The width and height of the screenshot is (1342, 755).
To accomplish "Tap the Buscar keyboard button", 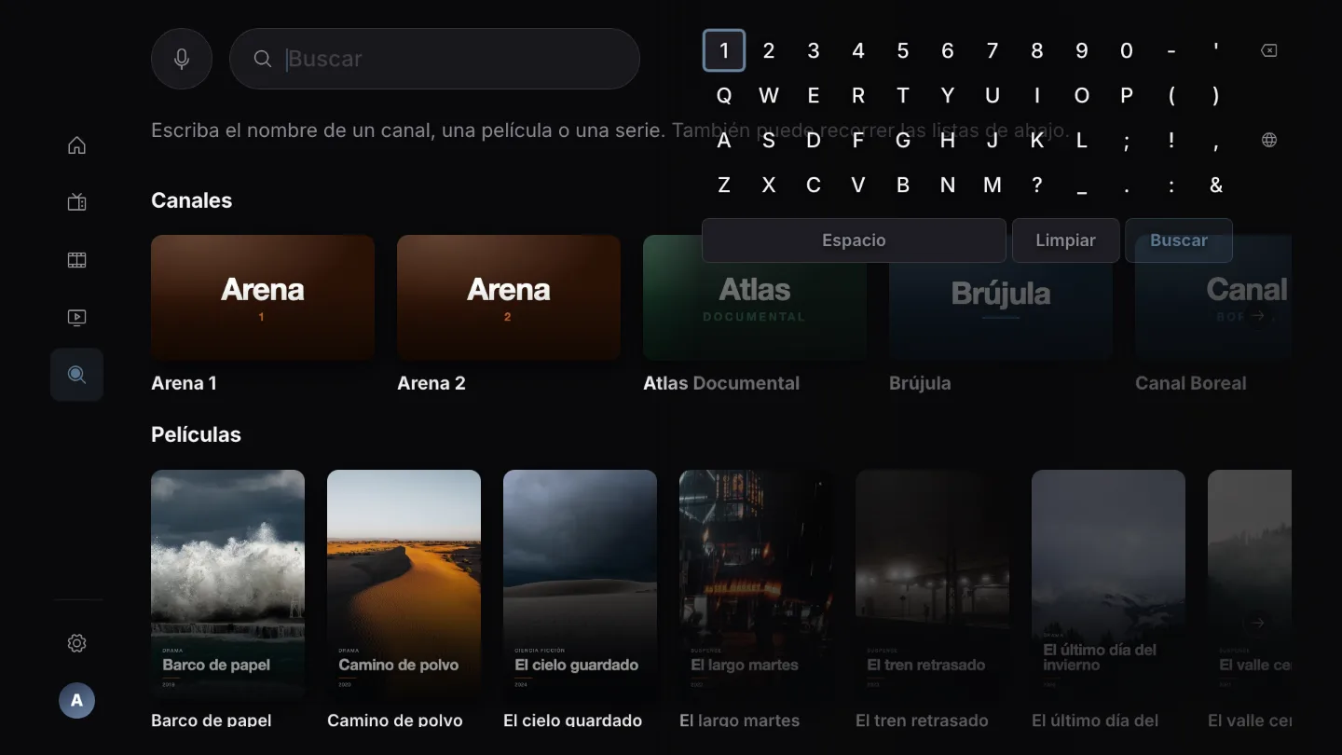I will pos(1179,240).
